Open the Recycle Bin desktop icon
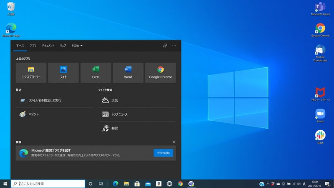334x188 pixels. [x=11, y=8]
